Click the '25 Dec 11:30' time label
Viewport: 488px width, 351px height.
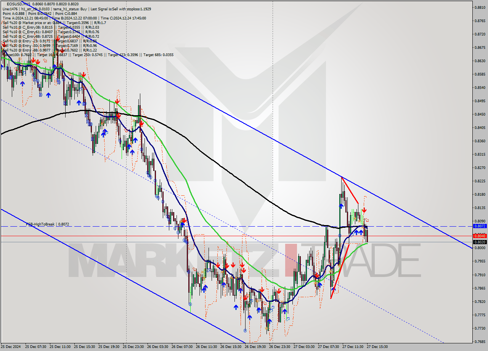(60, 347)
